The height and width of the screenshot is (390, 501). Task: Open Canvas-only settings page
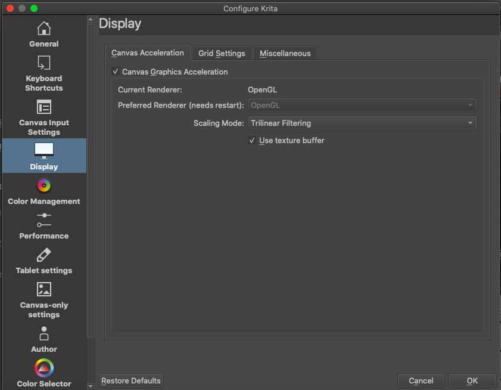click(x=44, y=300)
